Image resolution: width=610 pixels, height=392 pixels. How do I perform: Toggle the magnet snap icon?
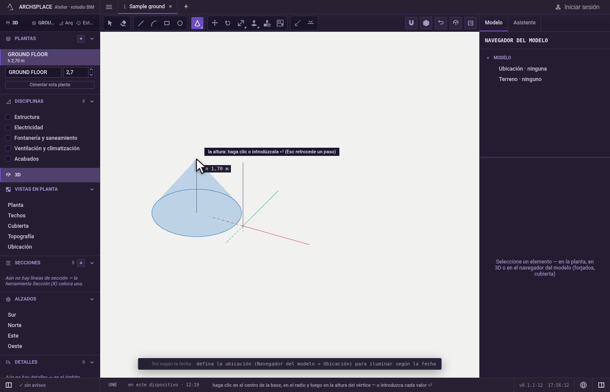[411, 23]
